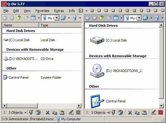Viewport: 166px width, 123px height.
Task: Click the view mode icon in right pane
Action: (x=116, y=18)
